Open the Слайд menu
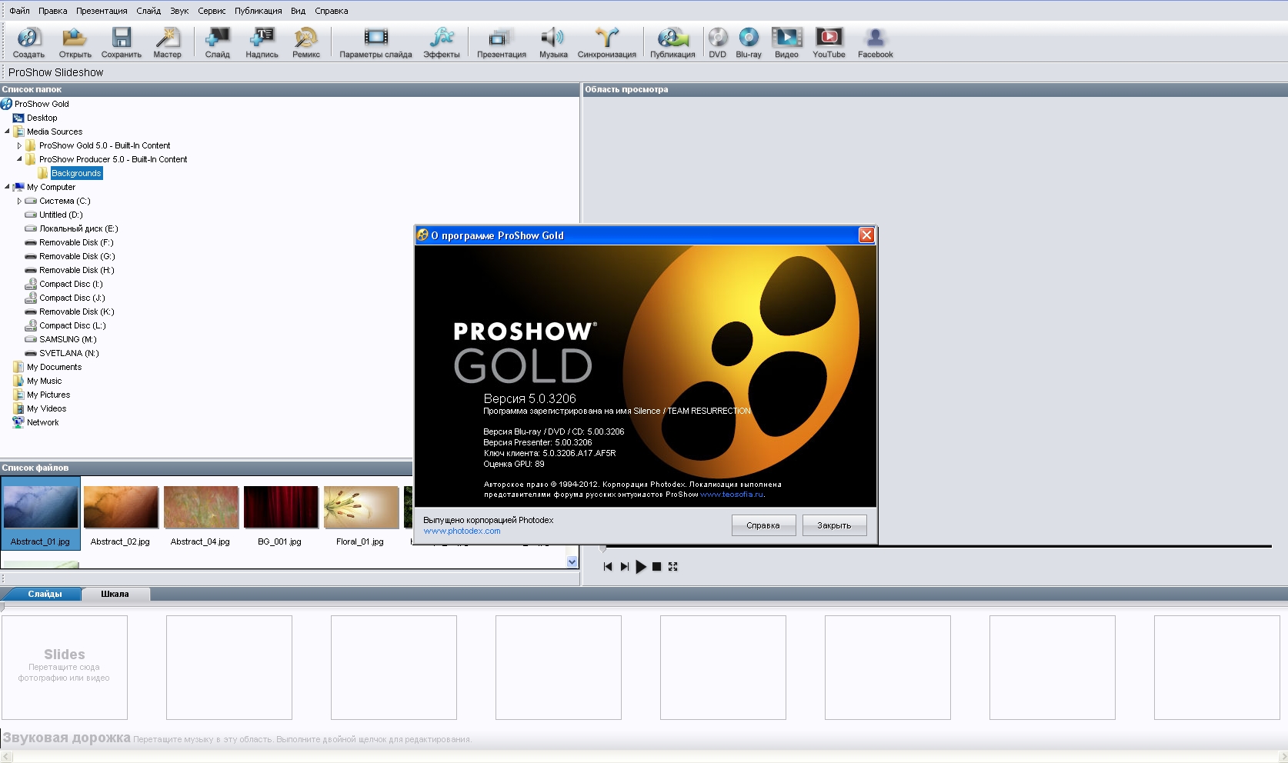Viewport: 1288px width, 763px height. 148,11
